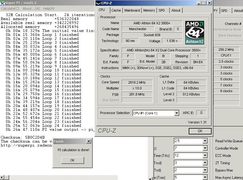The image size is (243, 180).
Task: Click the Revision value BH-E4
Action: click(x=198, y=62)
